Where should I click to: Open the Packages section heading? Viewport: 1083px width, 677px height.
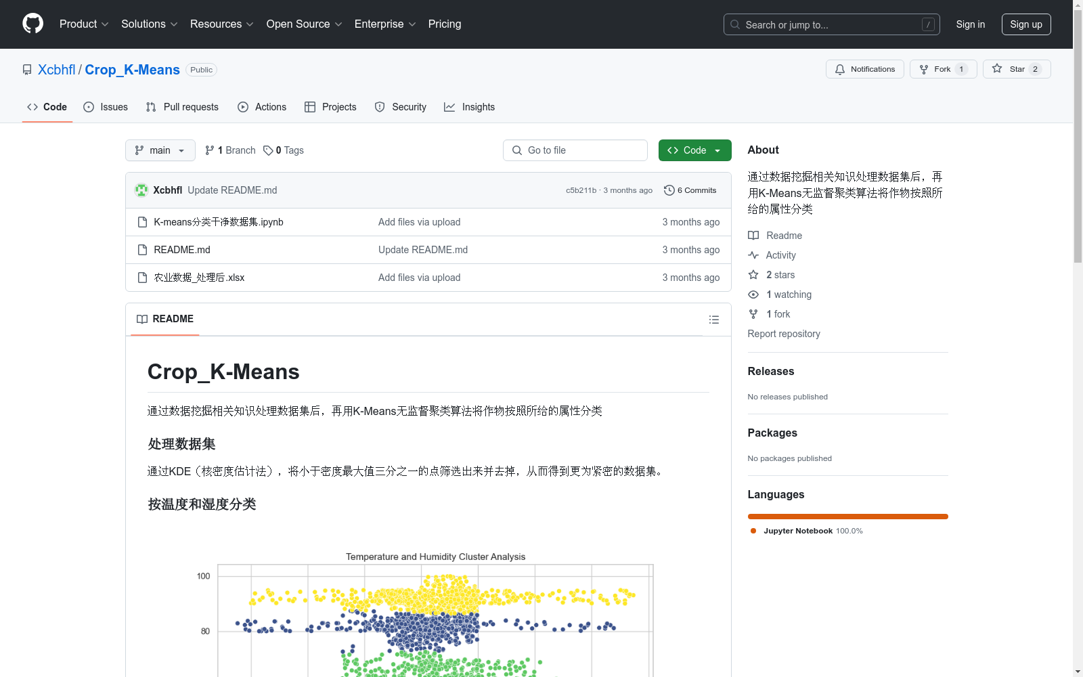coord(772,433)
